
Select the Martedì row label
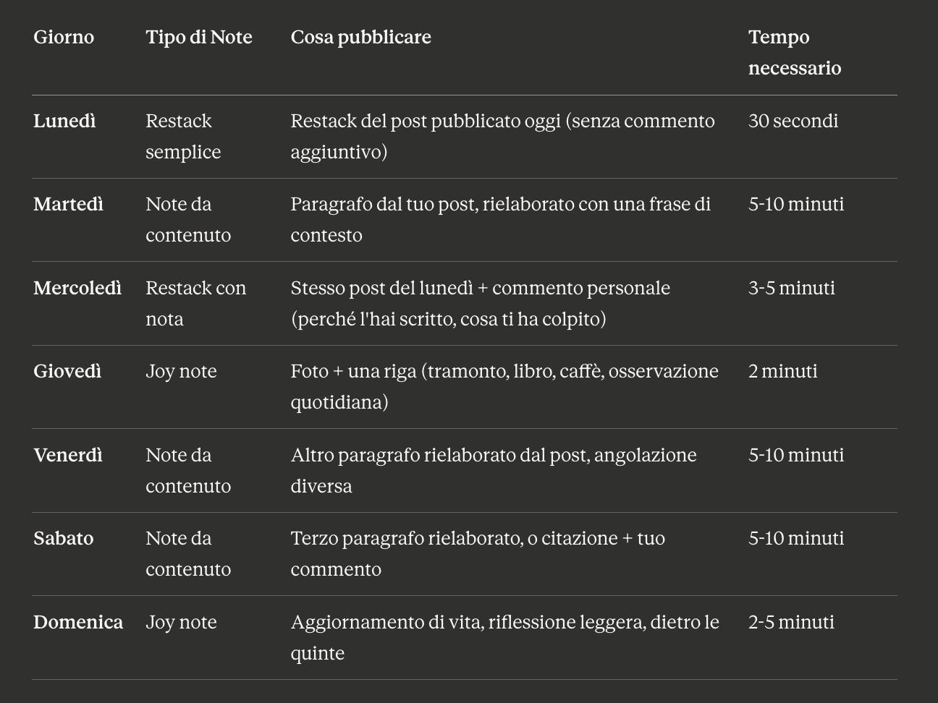[68, 204]
